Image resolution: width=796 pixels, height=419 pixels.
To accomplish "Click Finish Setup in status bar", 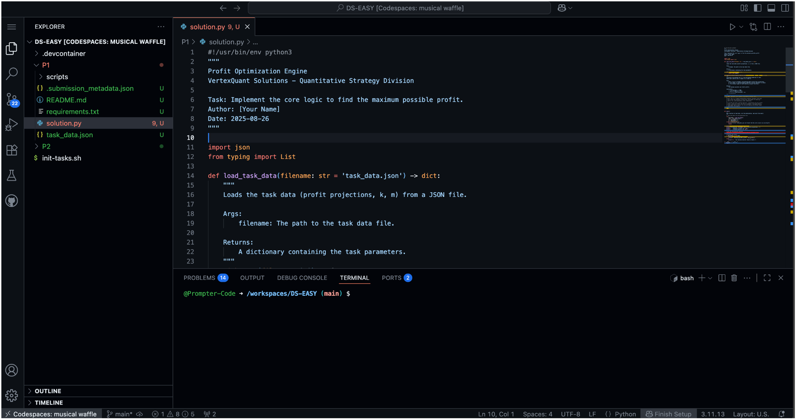I will click(x=669, y=414).
